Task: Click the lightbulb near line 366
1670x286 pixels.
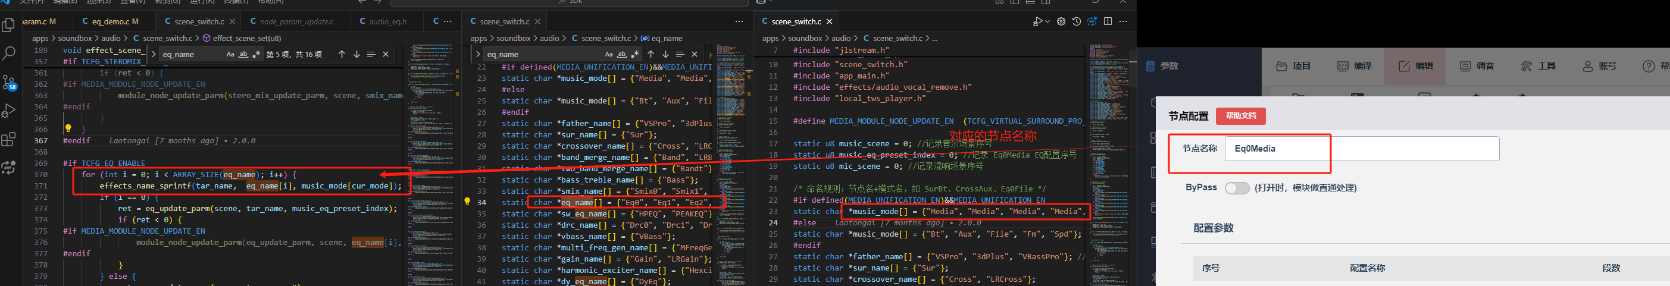Action: click(x=68, y=128)
